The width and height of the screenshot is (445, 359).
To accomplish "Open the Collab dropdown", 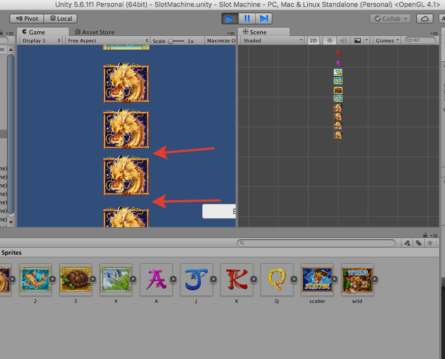I will pyautogui.click(x=390, y=19).
